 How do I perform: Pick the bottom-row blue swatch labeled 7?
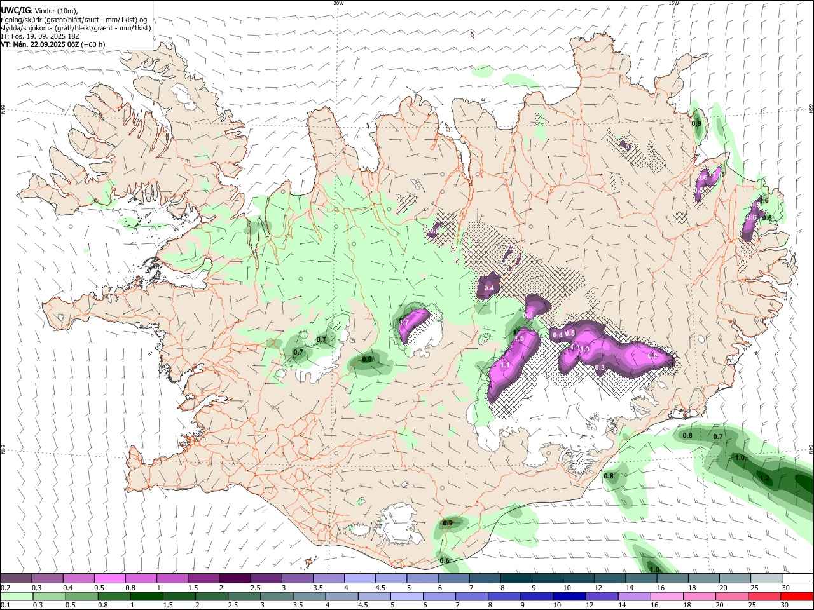click(471, 596)
